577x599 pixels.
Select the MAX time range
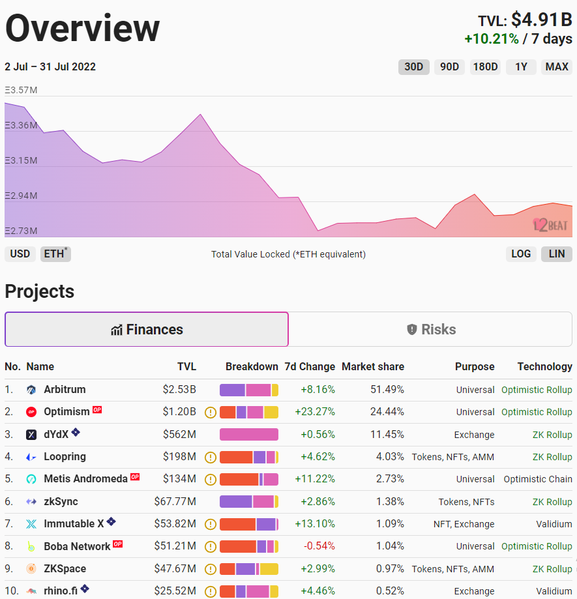[x=557, y=66]
